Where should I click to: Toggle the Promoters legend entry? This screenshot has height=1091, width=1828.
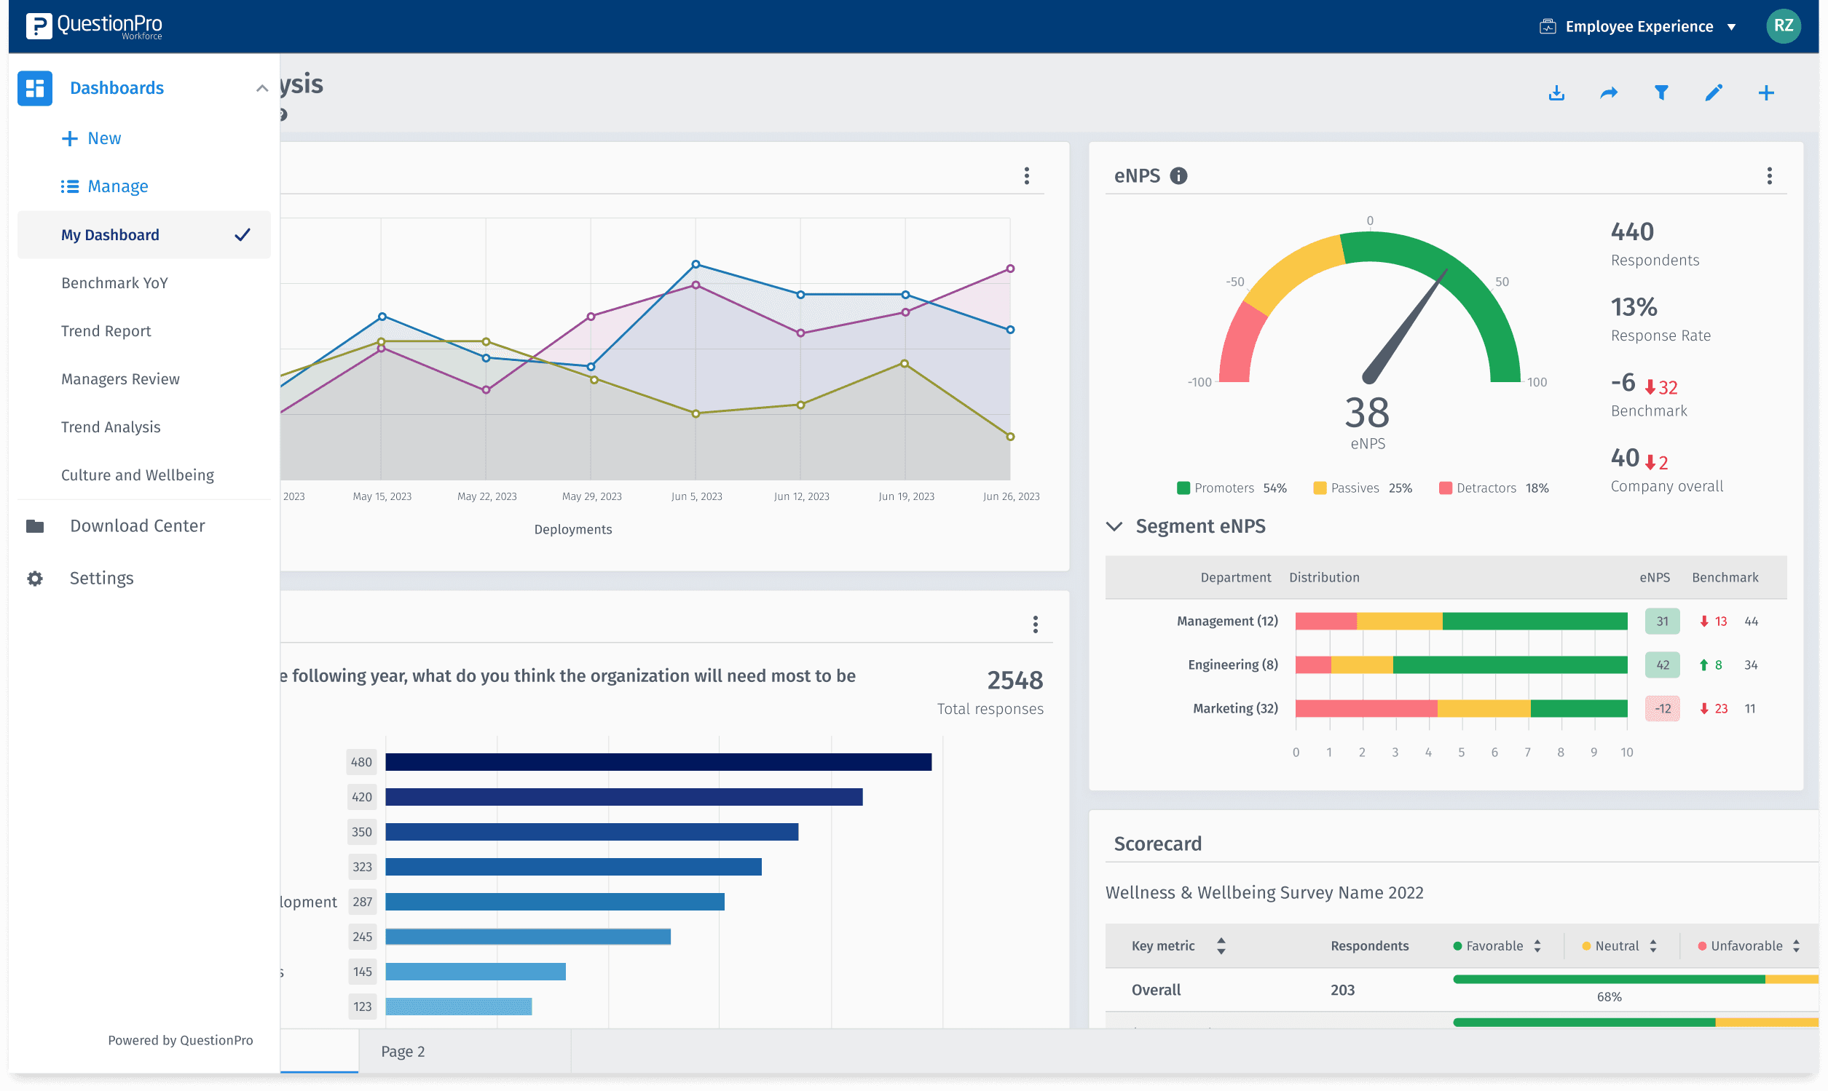(x=1224, y=488)
